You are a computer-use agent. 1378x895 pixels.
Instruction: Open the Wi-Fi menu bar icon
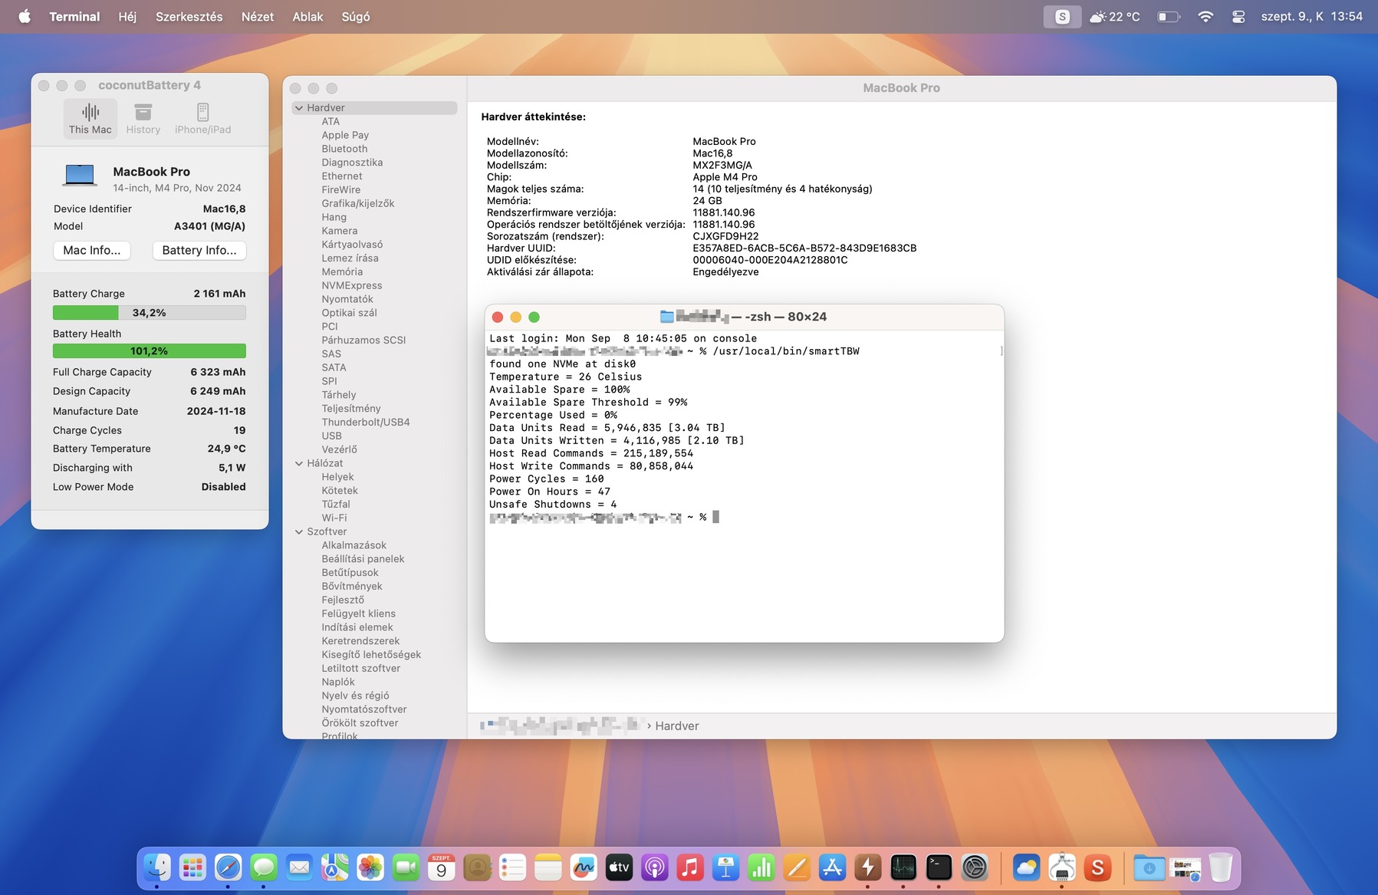click(1205, 16)
